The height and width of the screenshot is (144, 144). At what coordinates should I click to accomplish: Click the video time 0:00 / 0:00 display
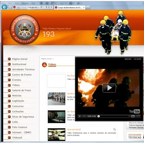(x=92, y=116)
